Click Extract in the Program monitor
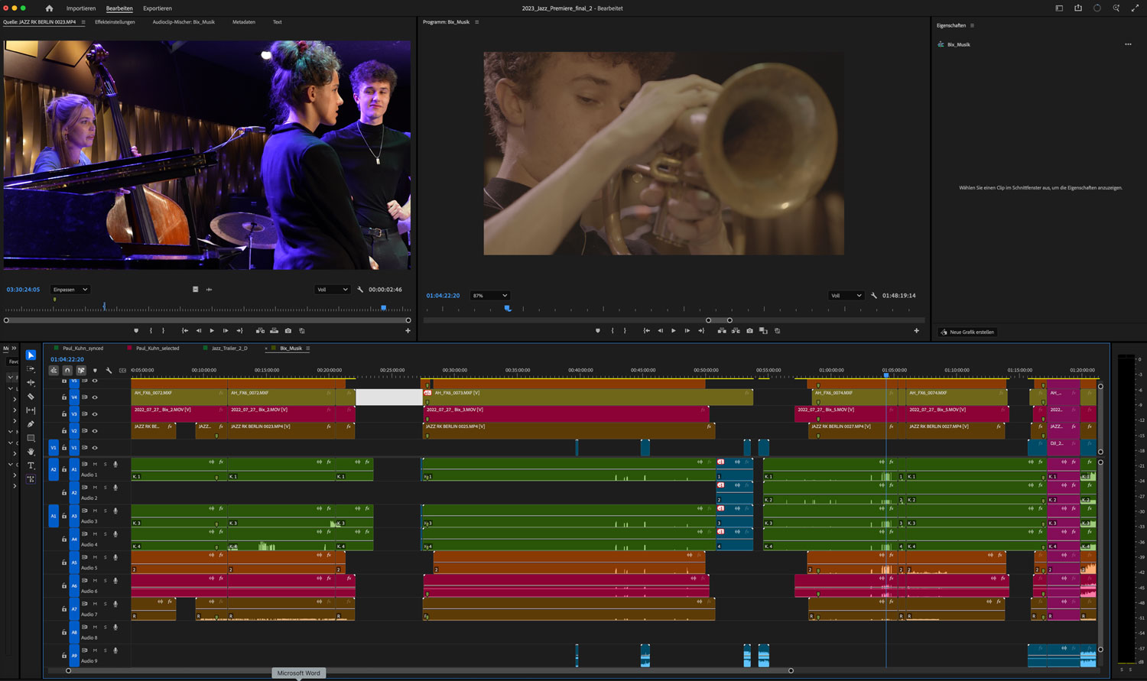Viewport: 1147px width, 681px height. [736, 331]
